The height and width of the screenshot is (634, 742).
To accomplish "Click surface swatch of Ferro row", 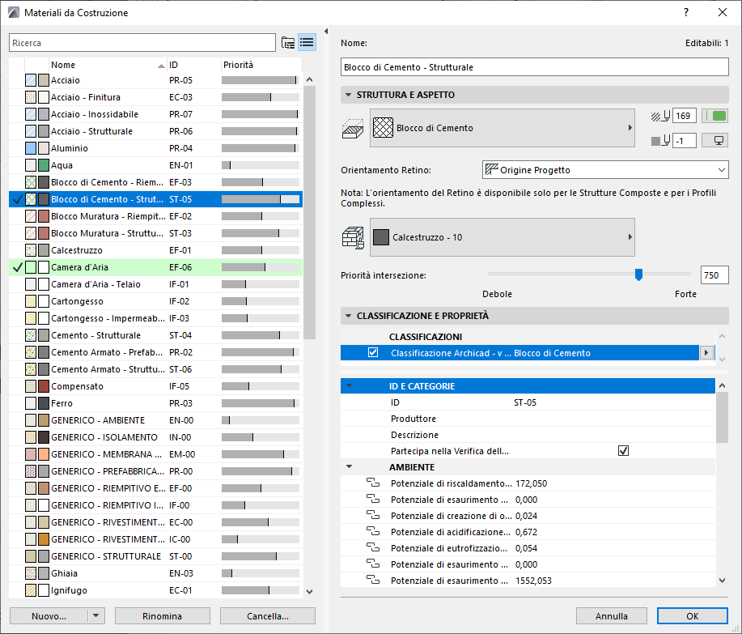I will coord(44,403).
